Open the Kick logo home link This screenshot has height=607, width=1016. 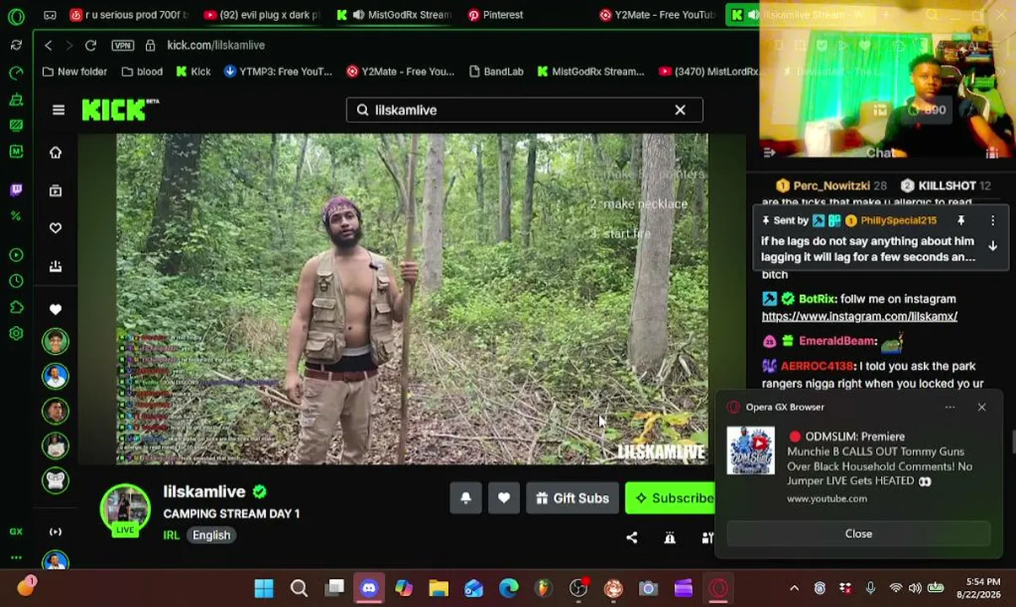click(x=120, y=110)
